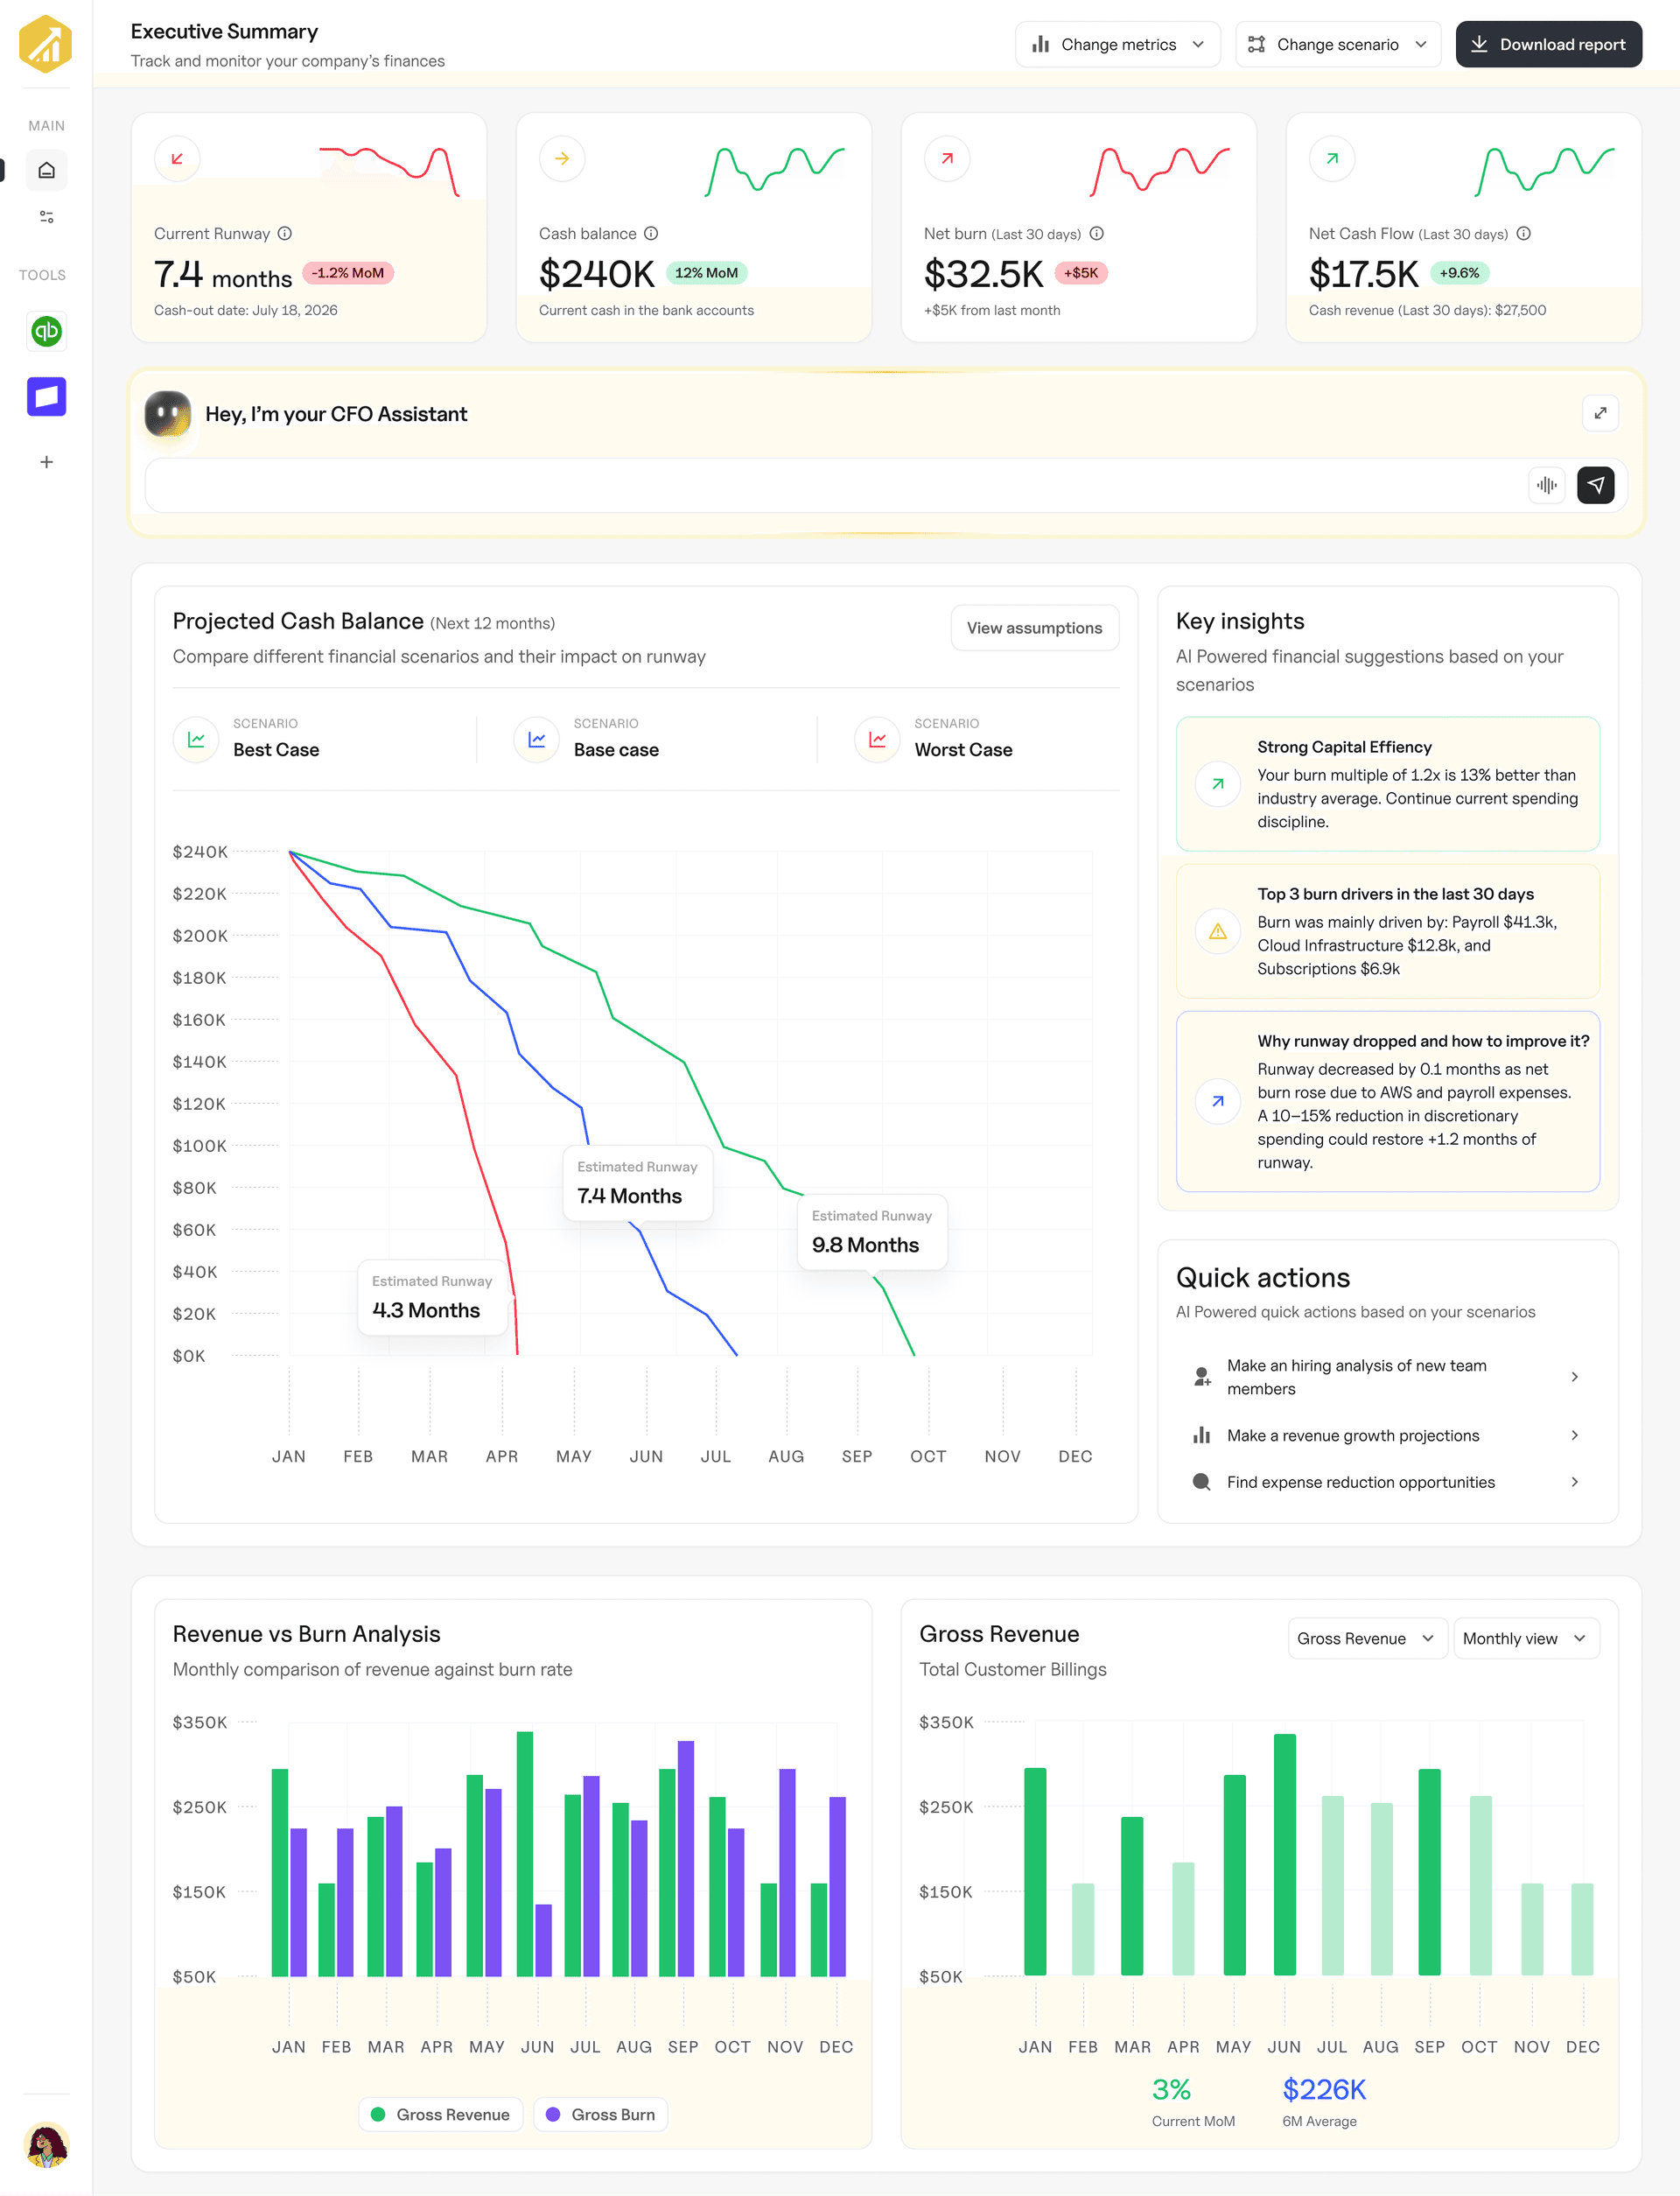This screenshot has height=2196, width=1680.
Task: Add a new tool with plus icon
Action: pyautogui.click(x=46, y=462)
